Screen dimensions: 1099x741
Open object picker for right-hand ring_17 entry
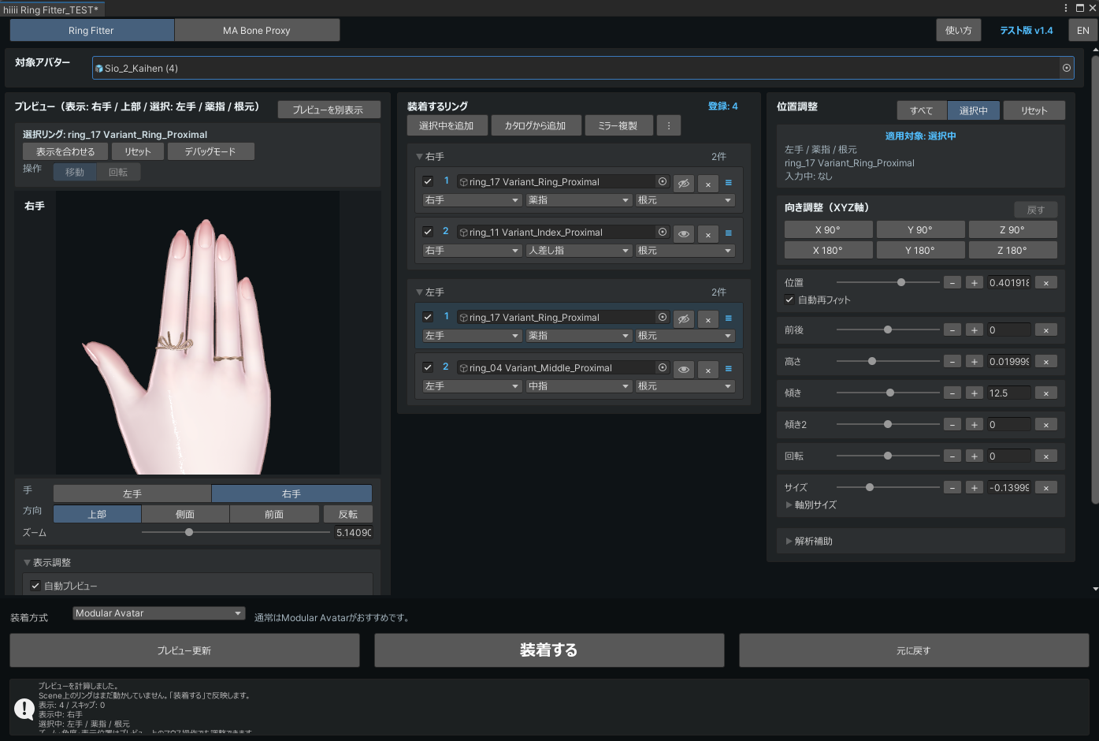663,181
